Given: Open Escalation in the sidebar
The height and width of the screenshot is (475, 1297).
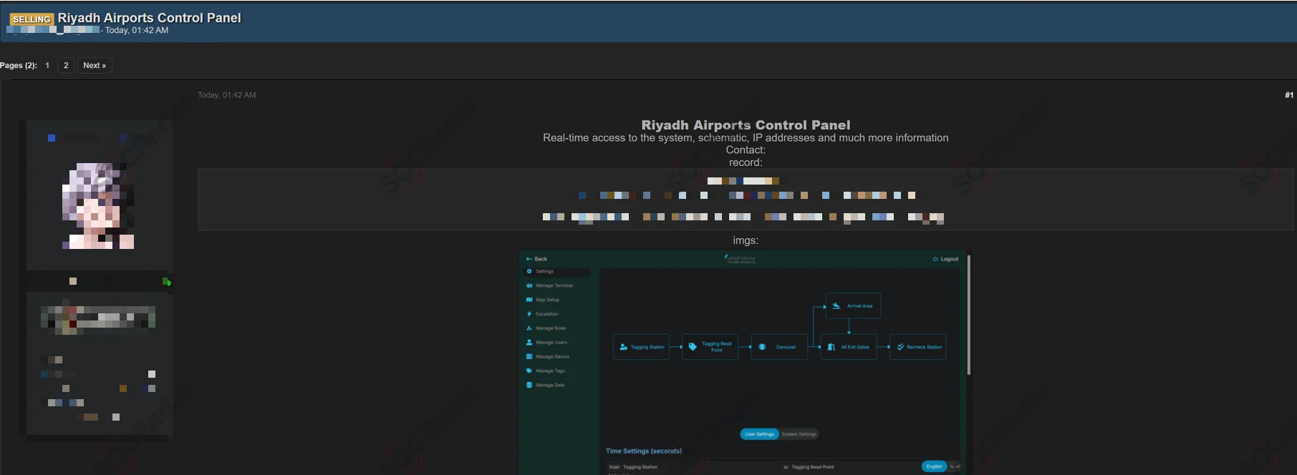Looking at the screenshot, I should click(x=546, y=314).
